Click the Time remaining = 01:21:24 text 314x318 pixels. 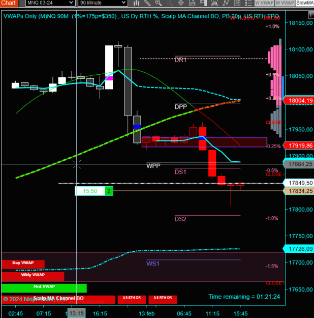244,297
